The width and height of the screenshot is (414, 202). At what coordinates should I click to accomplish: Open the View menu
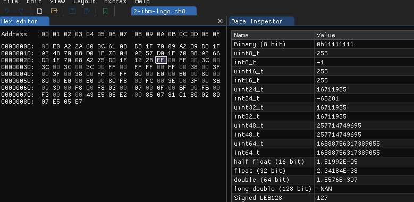tap(57, 2)
